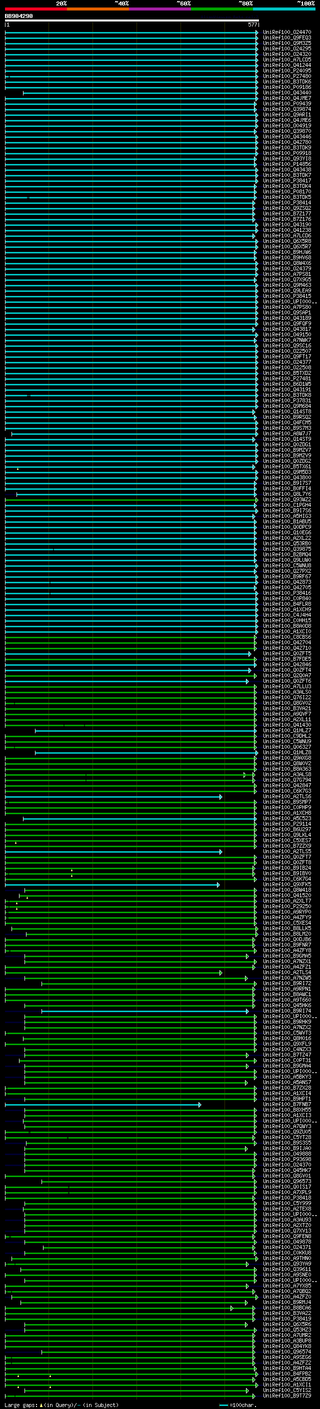Screen dimensions: 320x1409
Task: Open hit UniRef100_O24470
Action: 287,32
